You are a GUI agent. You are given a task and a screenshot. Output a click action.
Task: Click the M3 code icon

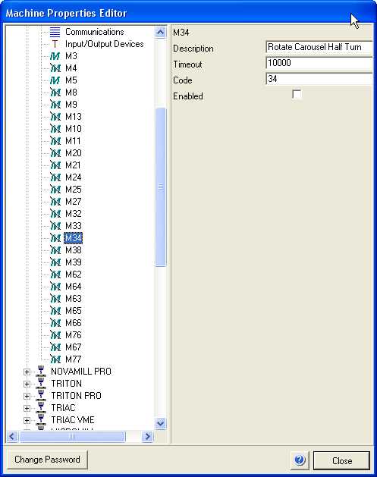click(x=55, y=56)
